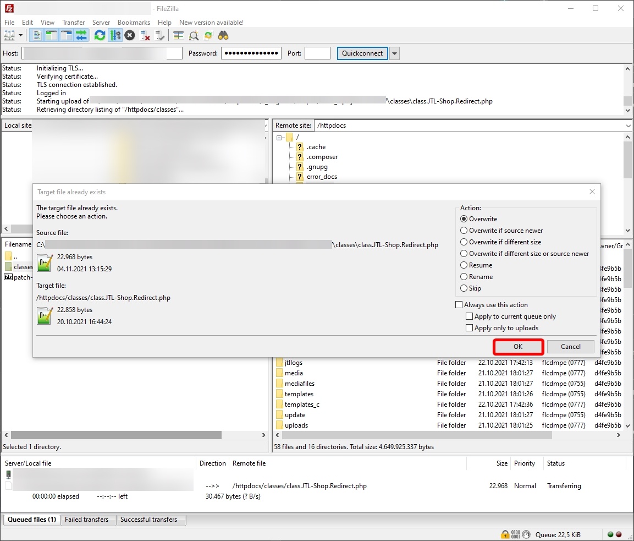Toggle transfer queue display icon
Viewport: 634px width, 541px height.
pos(81,35)
